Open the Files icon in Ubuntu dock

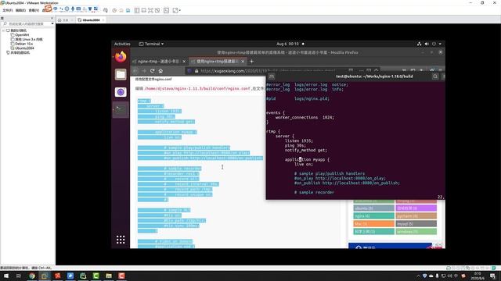(x=121, y=75)
